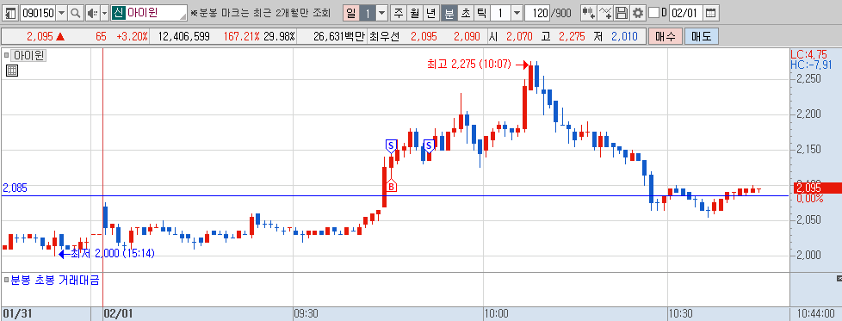Click the 아이윈 chart legend label
Viewport: 842px width, 321px height.
pos(29,55)
